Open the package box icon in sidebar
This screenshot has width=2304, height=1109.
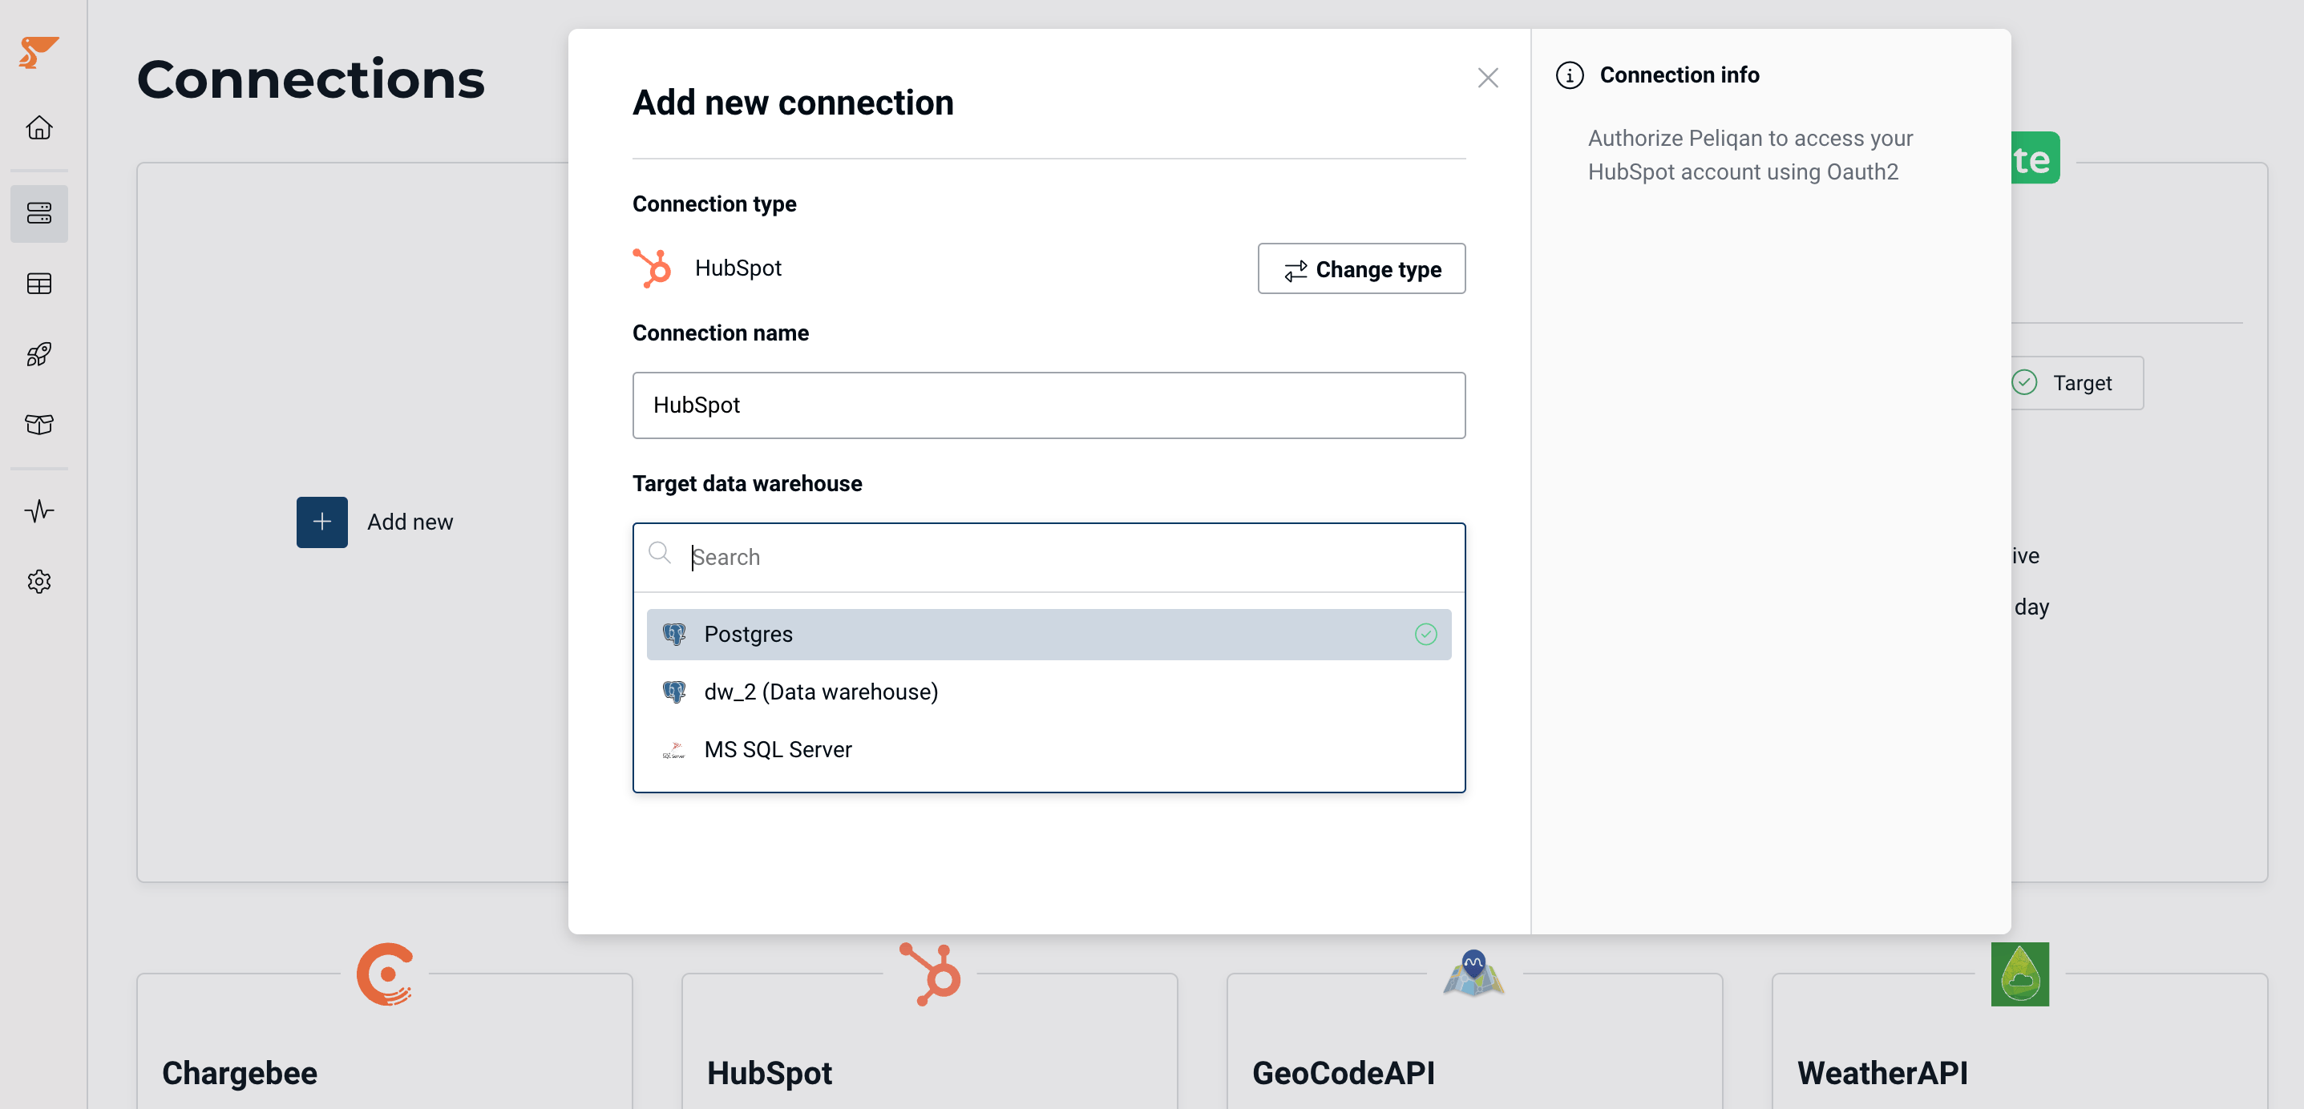coord(39,424)
